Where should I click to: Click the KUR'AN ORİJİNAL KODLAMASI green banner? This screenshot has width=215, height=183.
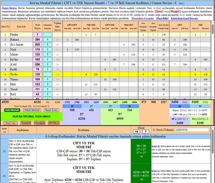click(31, 116)
